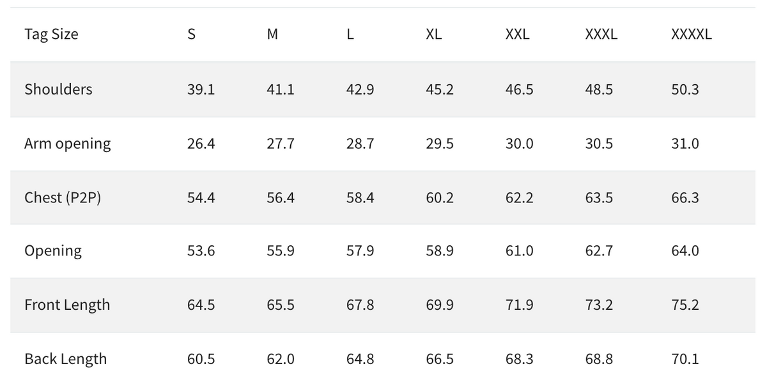767x387 pixels.
Task: Select Chest value 58.4 for L
Action: pyautogui.click(x=360, y=198)
